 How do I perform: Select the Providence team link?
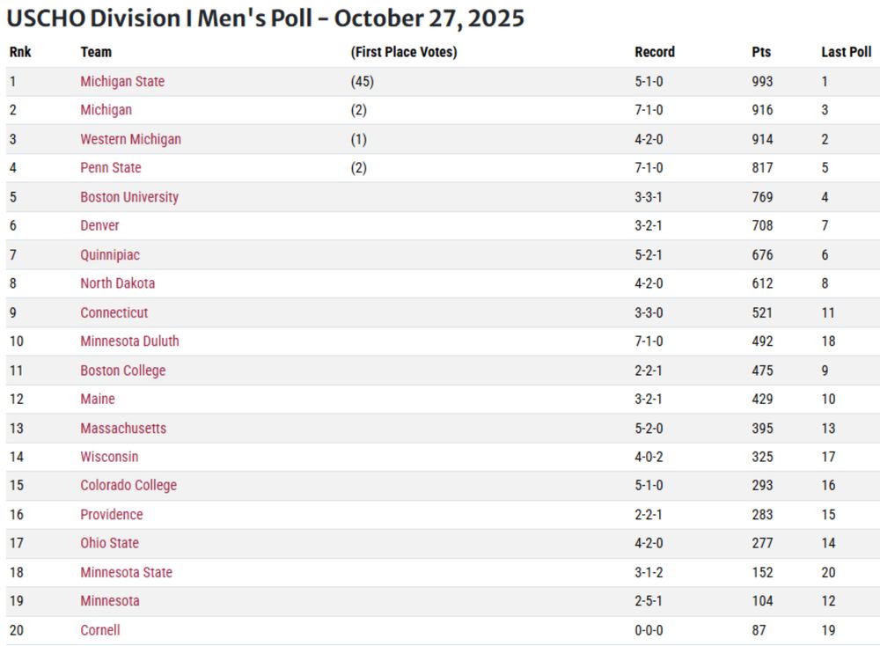112,515
